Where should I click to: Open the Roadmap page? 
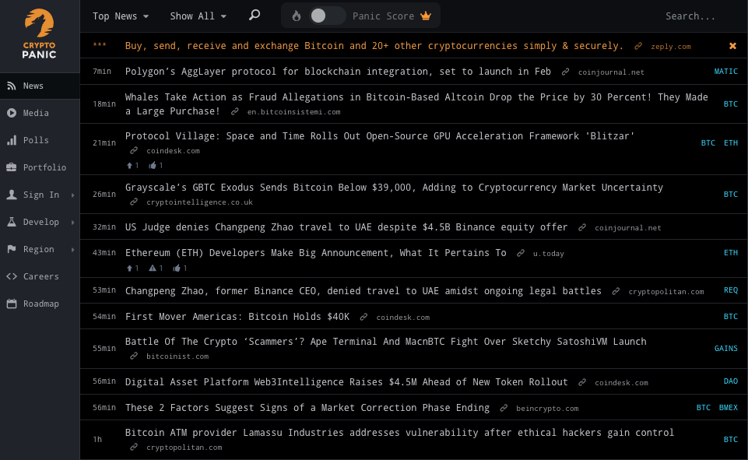(x=40, y=304)
